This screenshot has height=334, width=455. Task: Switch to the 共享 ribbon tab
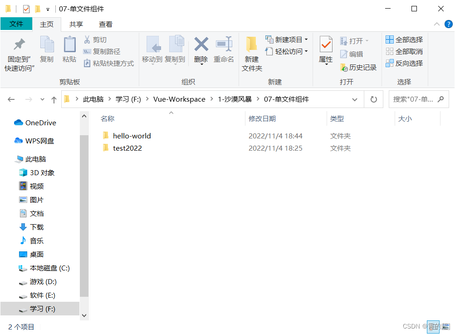pyautogui.click(x=76, y=24)
